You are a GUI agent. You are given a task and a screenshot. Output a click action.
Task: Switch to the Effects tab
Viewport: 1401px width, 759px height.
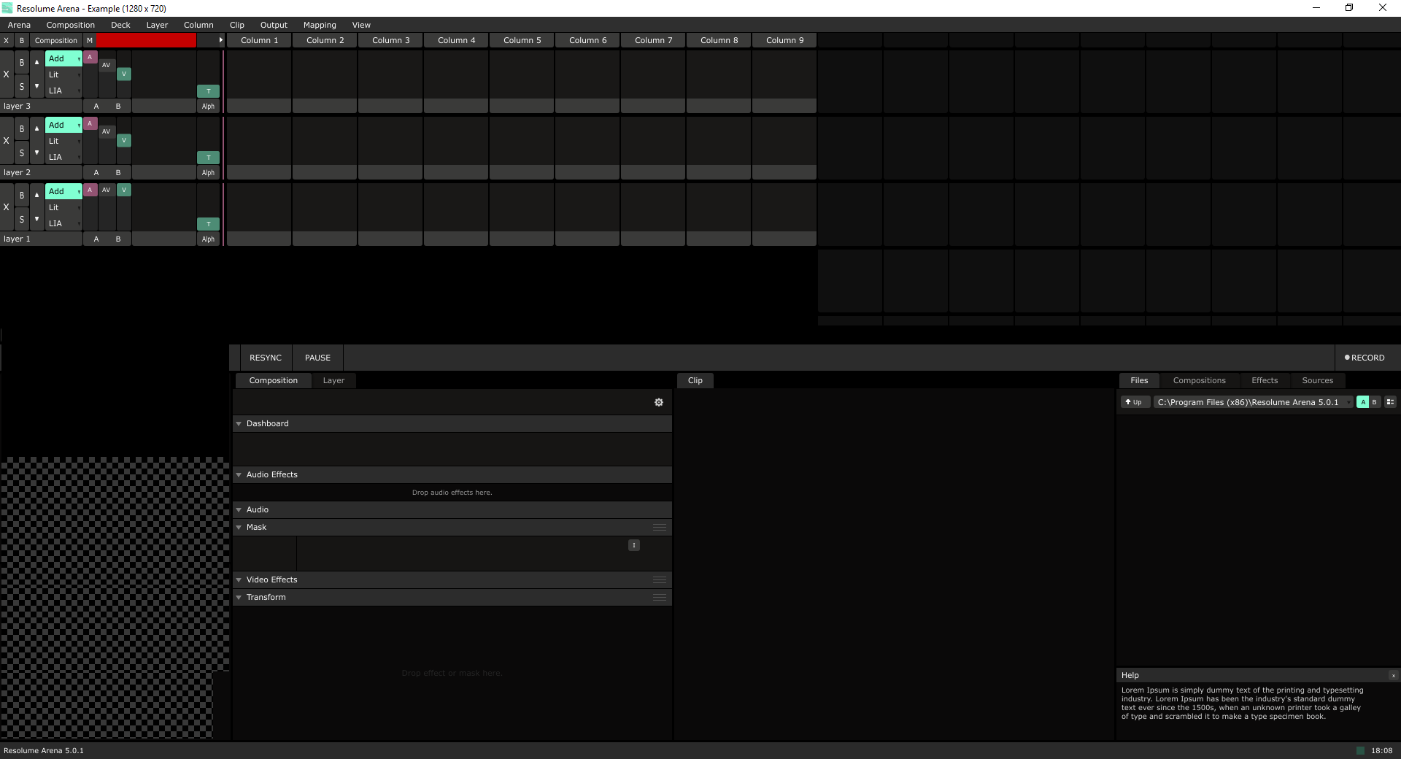pyautogui.click(x=1264, y=380)
